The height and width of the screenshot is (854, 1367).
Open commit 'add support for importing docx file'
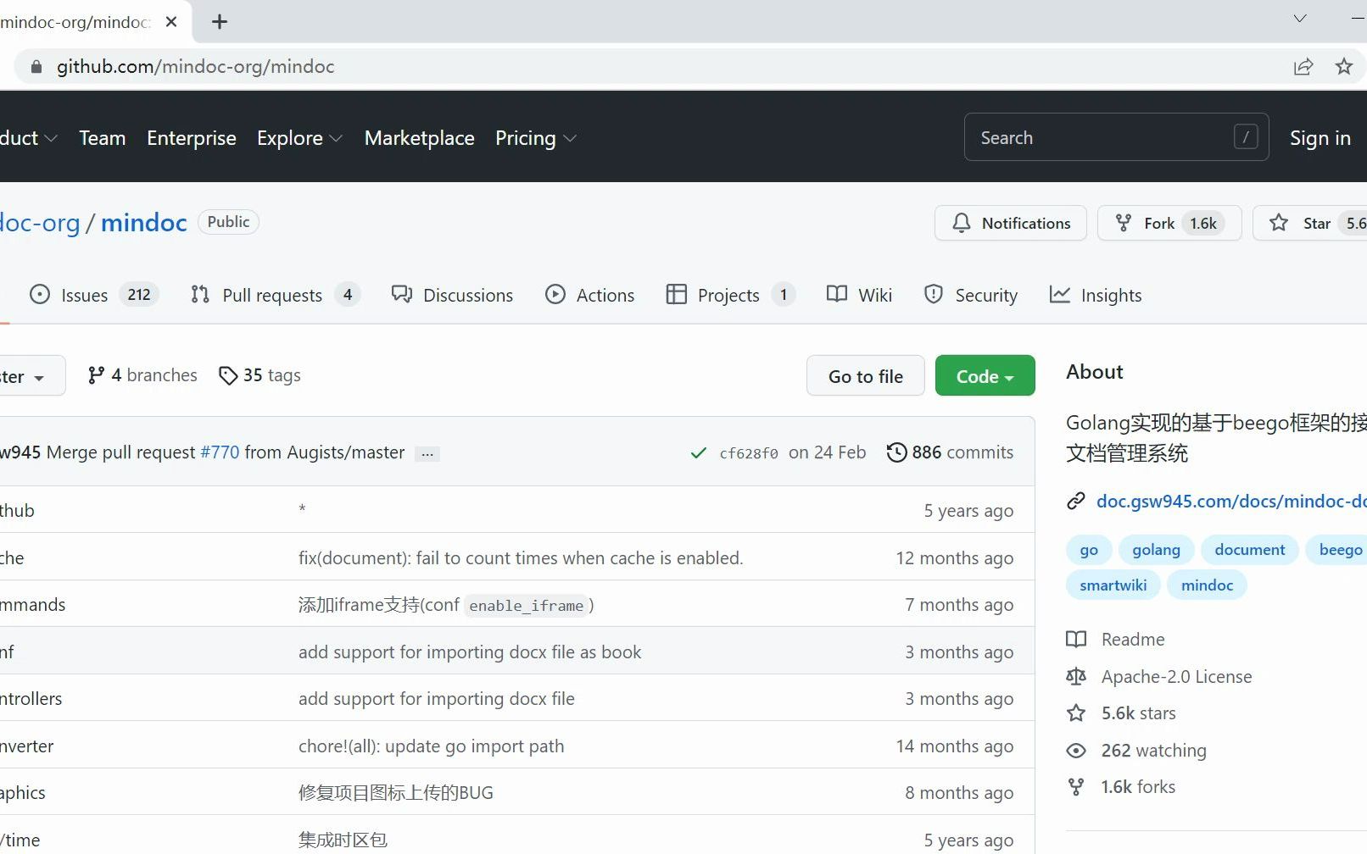coord(437,699)
